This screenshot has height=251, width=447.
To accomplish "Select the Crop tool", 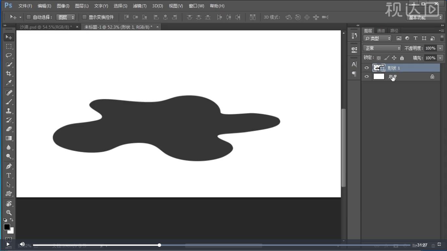I will tap(9, 74).
